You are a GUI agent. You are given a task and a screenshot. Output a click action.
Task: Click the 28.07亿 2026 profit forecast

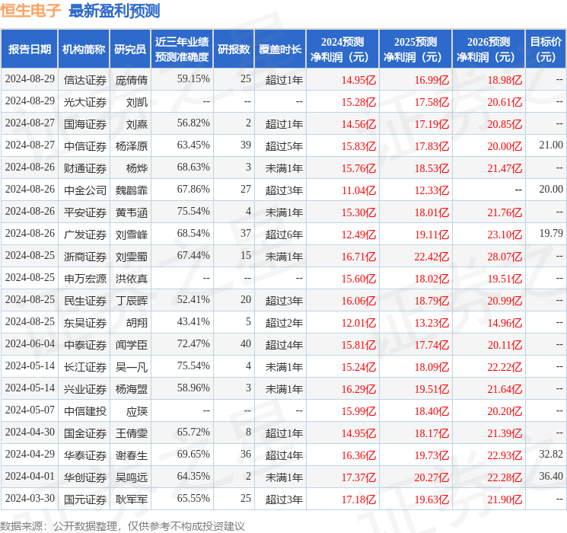(505, 257)
